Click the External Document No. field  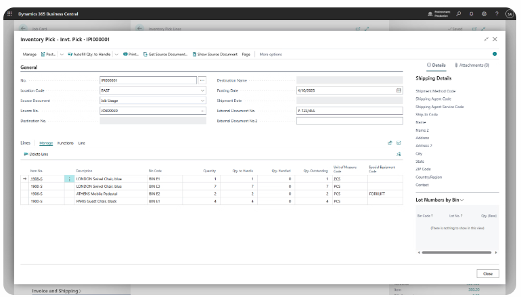click(x=350, y=111)
